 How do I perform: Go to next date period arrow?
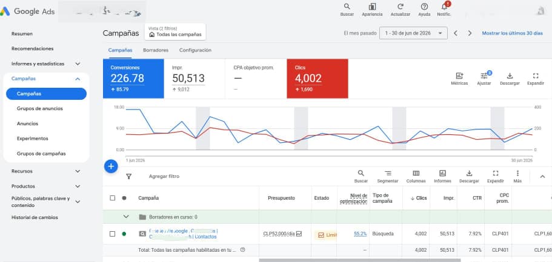coord(470,33)
